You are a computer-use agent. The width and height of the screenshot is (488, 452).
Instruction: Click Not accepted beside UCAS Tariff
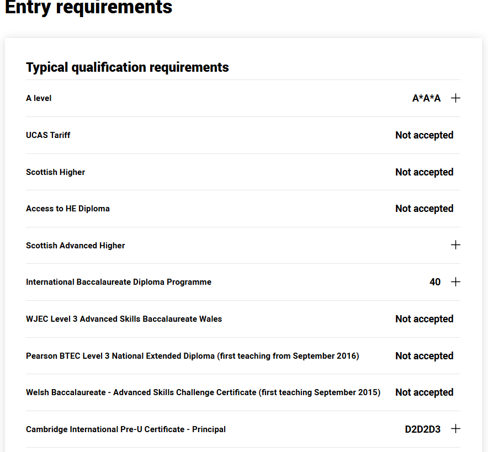[x=424, y=135]
